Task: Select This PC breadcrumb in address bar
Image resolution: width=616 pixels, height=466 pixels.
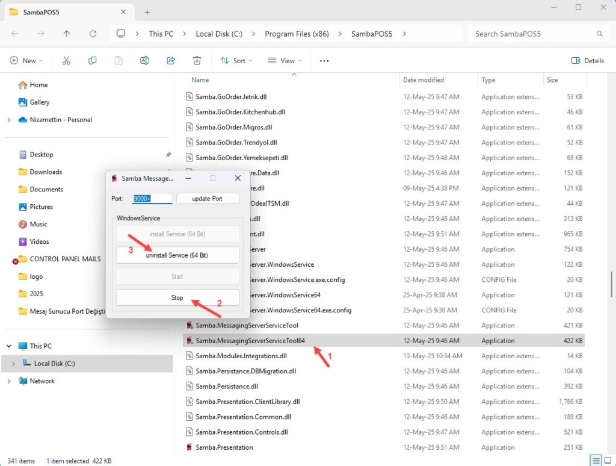Action: click(x=161, y=34)
